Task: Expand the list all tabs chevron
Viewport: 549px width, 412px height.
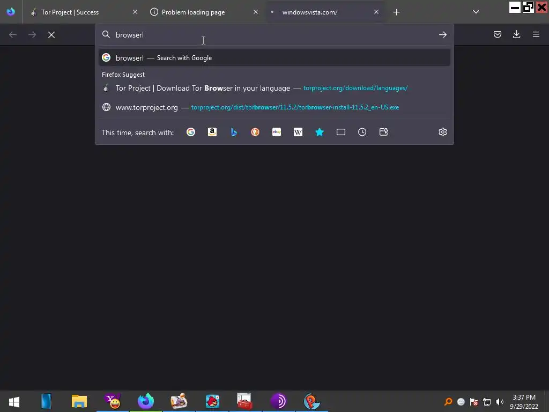Action: (476, 12)
